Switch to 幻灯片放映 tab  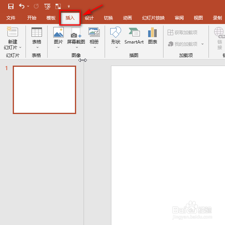point(153,18)
